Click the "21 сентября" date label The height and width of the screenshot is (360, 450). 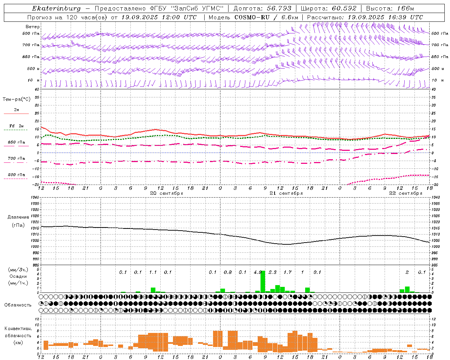[x=286, y=193]
